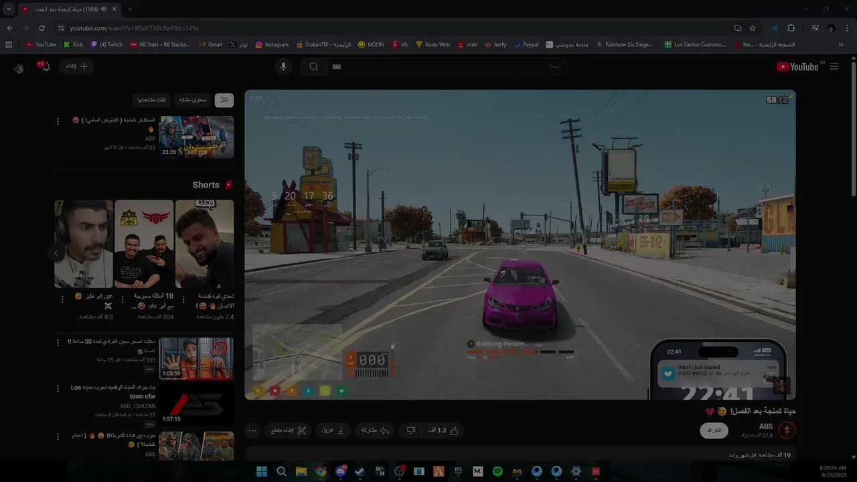Open the NOON bookmark
The height and width of the screenshot is (482, 857).
pos(371,44)
